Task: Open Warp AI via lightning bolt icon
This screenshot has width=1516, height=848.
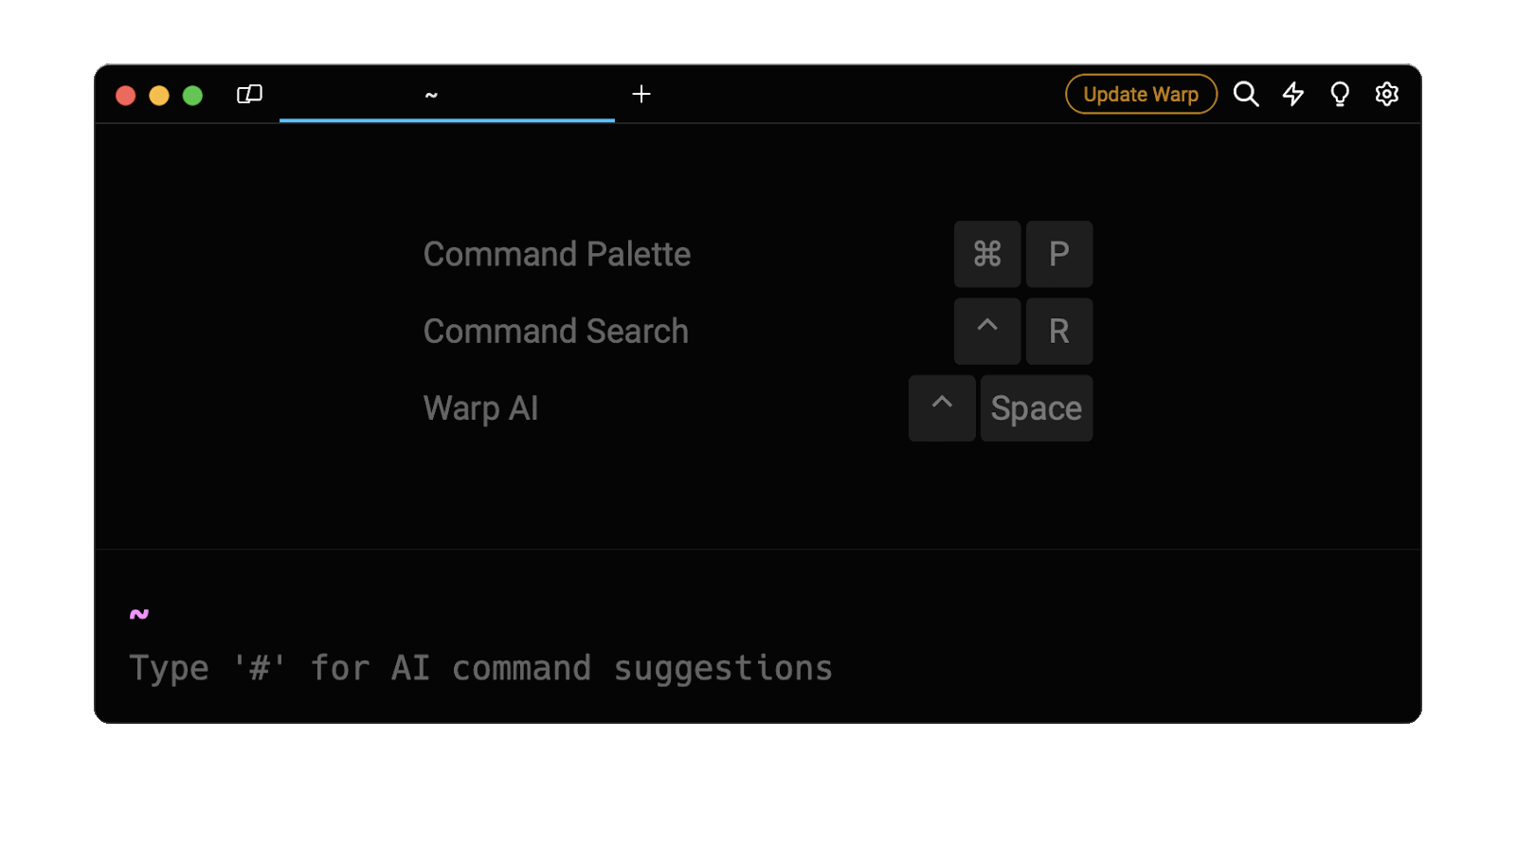Action: [x=1293, y=94]
